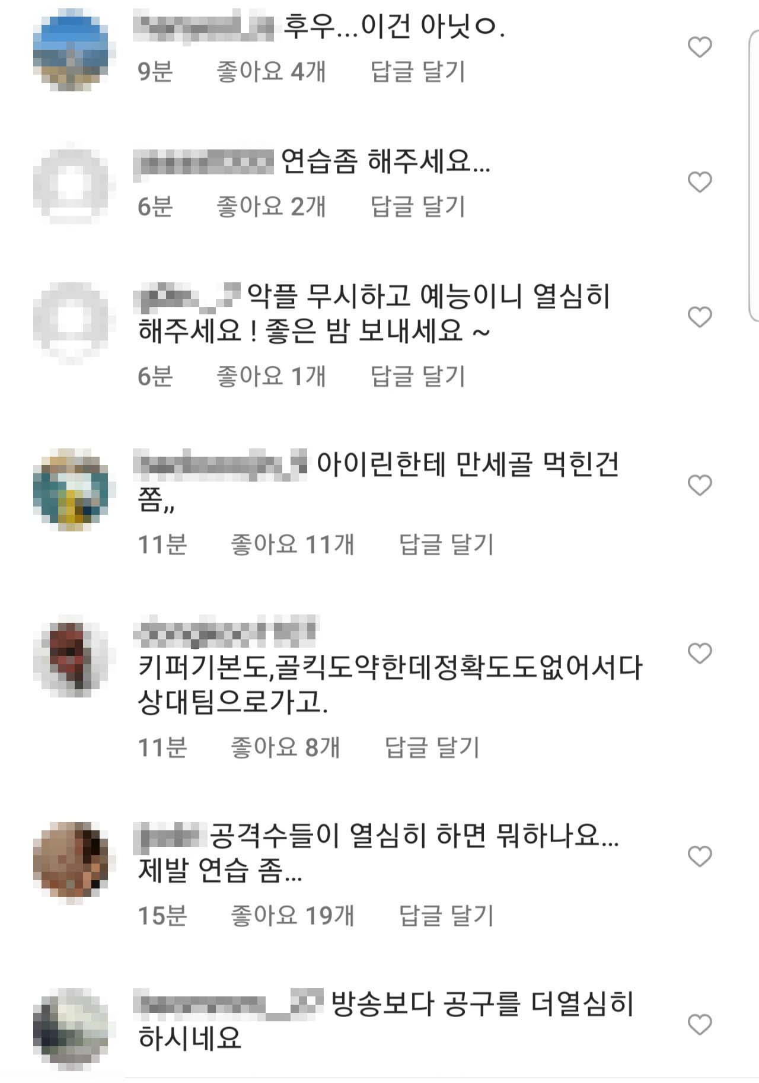Image resolution: width=759 pixels, height=1083 pixels.
Task: Like the '키퍼기본도' comment
Action: [700, 654]
